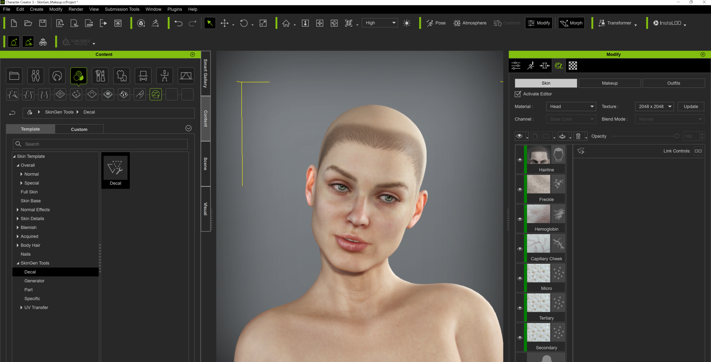The width and height of the screenshot is (711, 362).
Task: Hide the Secondary layer
Action: click(520, 338)
